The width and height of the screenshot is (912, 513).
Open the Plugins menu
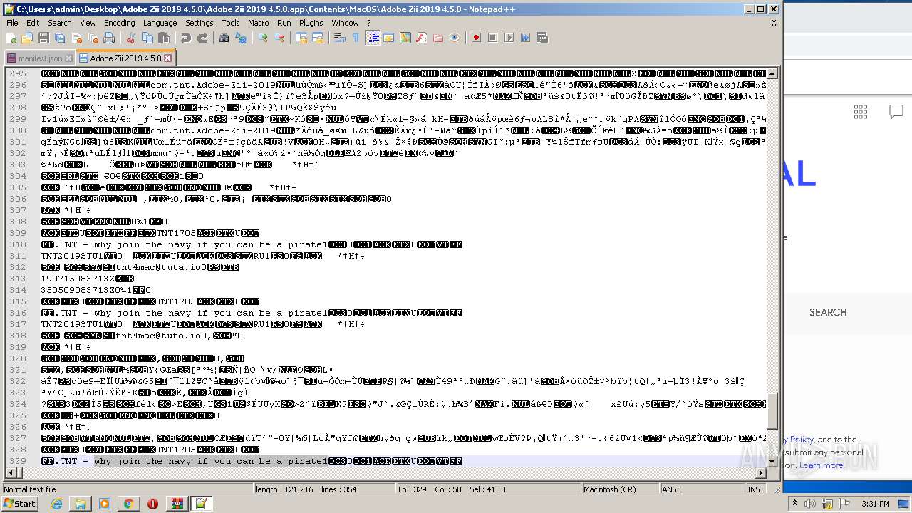click(311, 23)
